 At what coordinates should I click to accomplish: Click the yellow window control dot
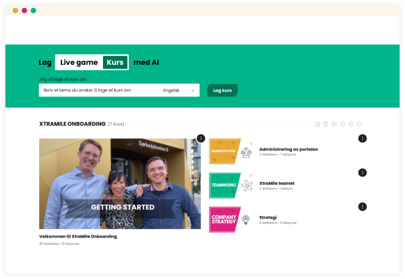[15, 10]
